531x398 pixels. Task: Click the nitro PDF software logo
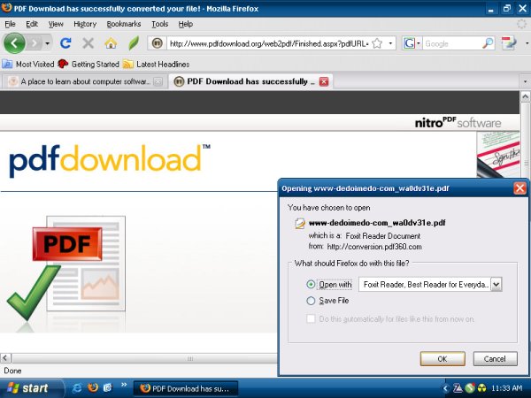pyautogui.click(x=458, y=123)
